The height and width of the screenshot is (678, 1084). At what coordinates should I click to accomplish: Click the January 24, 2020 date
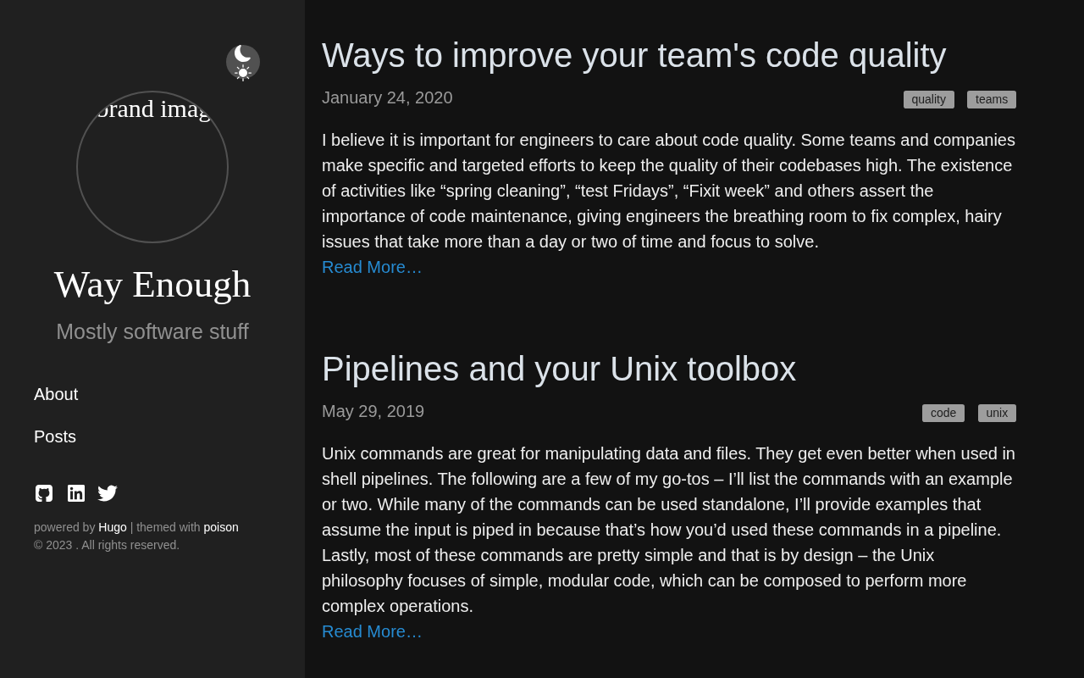387,97
